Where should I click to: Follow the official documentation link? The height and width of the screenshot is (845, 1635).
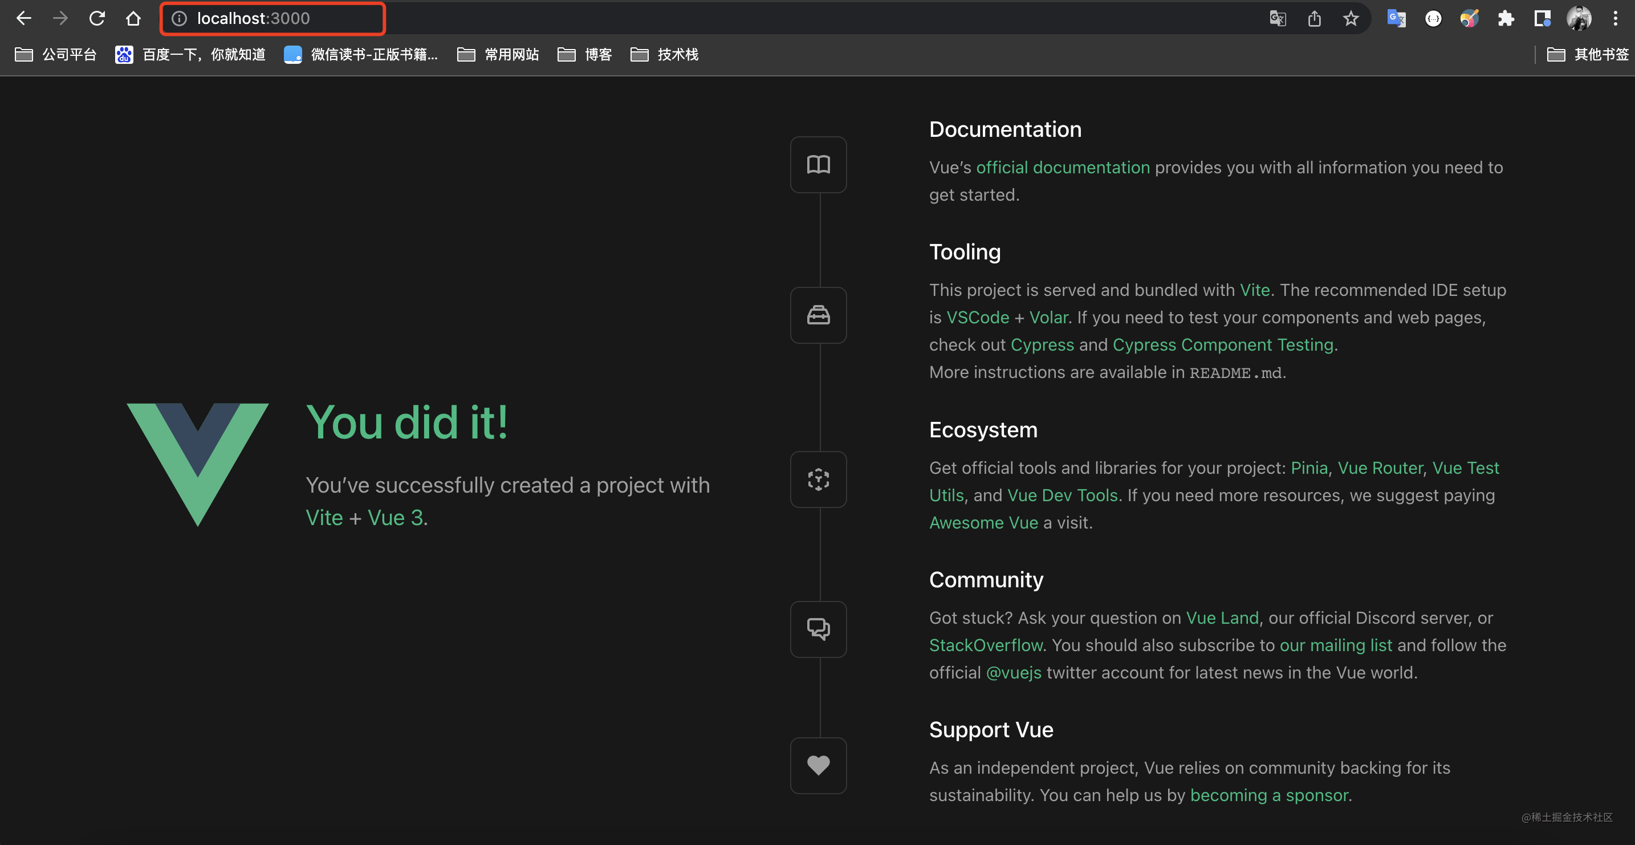1063,167
